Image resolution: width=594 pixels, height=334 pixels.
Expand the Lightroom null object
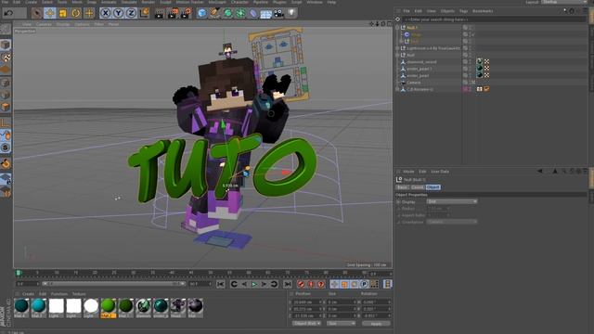tap(397, 48)
